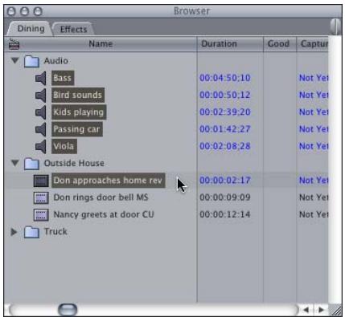
Task: Click the speaker icon beside Viola
Action: click(41, 147)
